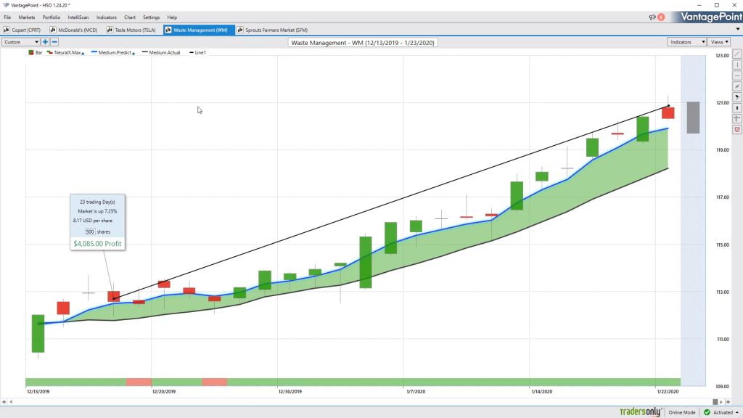Select the horizontal line drawing tool
The image size is (743, 418).
(x=737, y=75)
